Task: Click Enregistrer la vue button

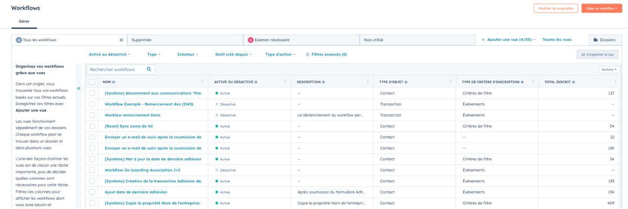Action: pyautogui.click(x=597, y=54)
